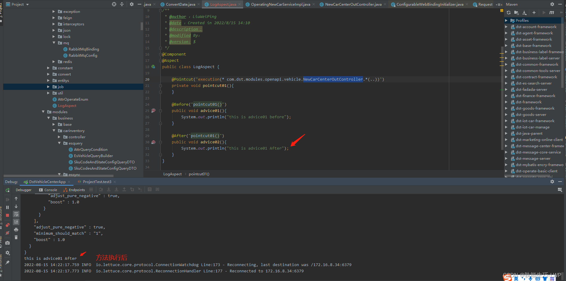Image resolution: width=566 pixels, height=281 pixels.
Task: Stop the running debug session
Action: click(7, 215)
